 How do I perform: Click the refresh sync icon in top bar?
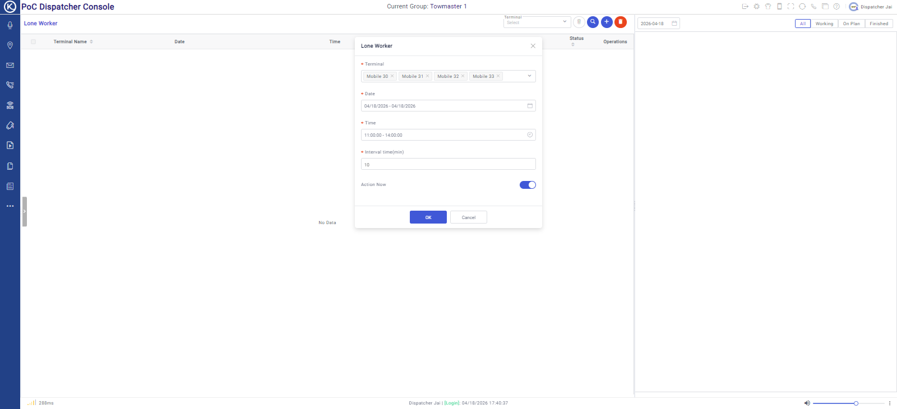click(802, 7)
